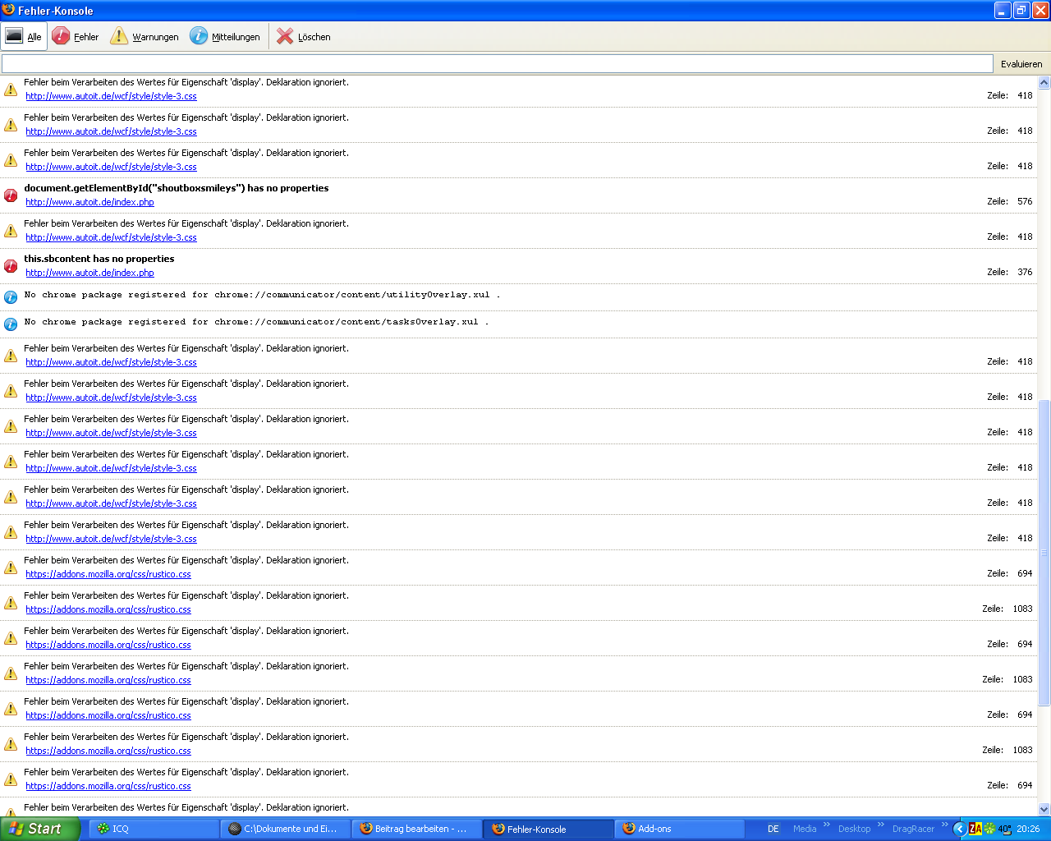Switch to the Beitrag bearbeiten taskbar window
The image size is (1051, 841).
click(416, 829)
